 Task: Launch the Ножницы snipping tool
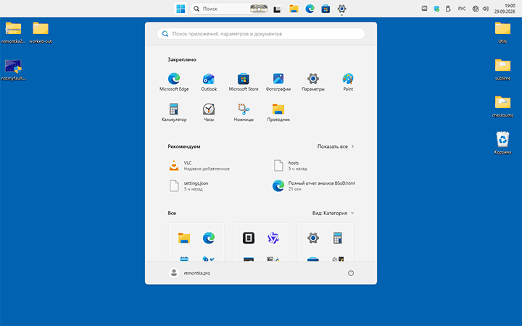click(x=244, y=112)
